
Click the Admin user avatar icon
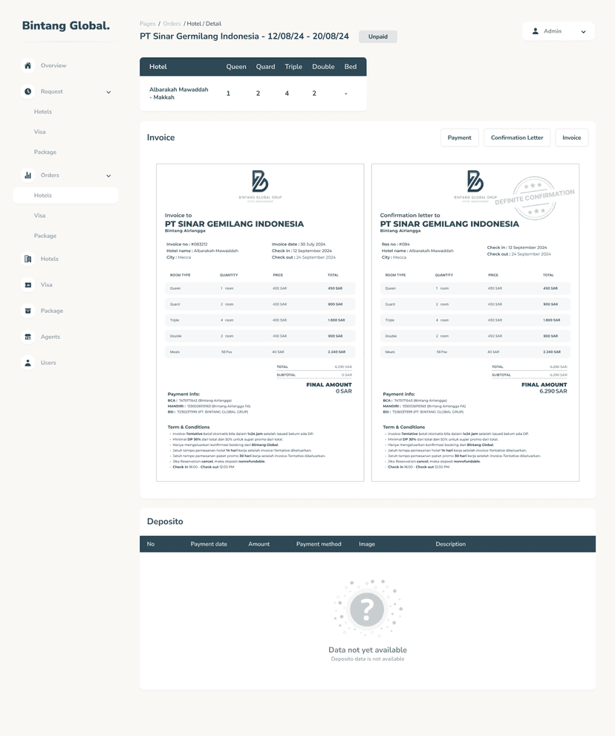536,31
